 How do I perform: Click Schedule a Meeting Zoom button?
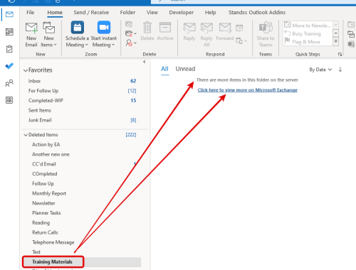77,35
